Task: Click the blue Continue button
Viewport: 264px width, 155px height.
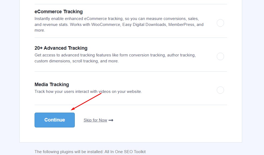Action: (x=55, y=120)
